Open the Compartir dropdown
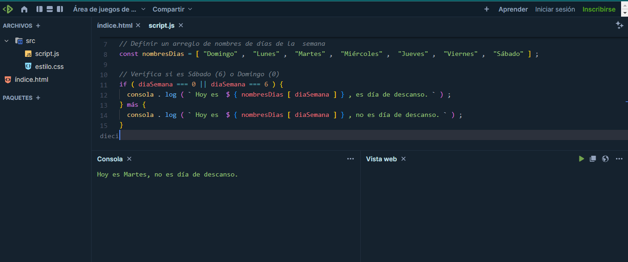The image size is (628, 262). pos(172,9)
